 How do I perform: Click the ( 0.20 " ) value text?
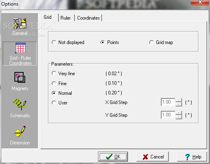[114, 93]
